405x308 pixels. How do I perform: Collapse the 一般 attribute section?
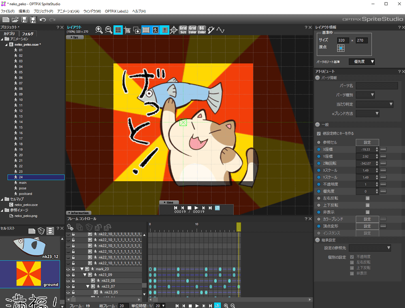318,124
